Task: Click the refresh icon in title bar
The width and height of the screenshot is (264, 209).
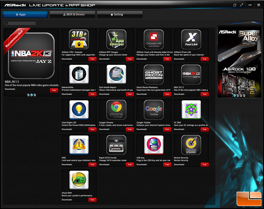Action: (235, 5)
